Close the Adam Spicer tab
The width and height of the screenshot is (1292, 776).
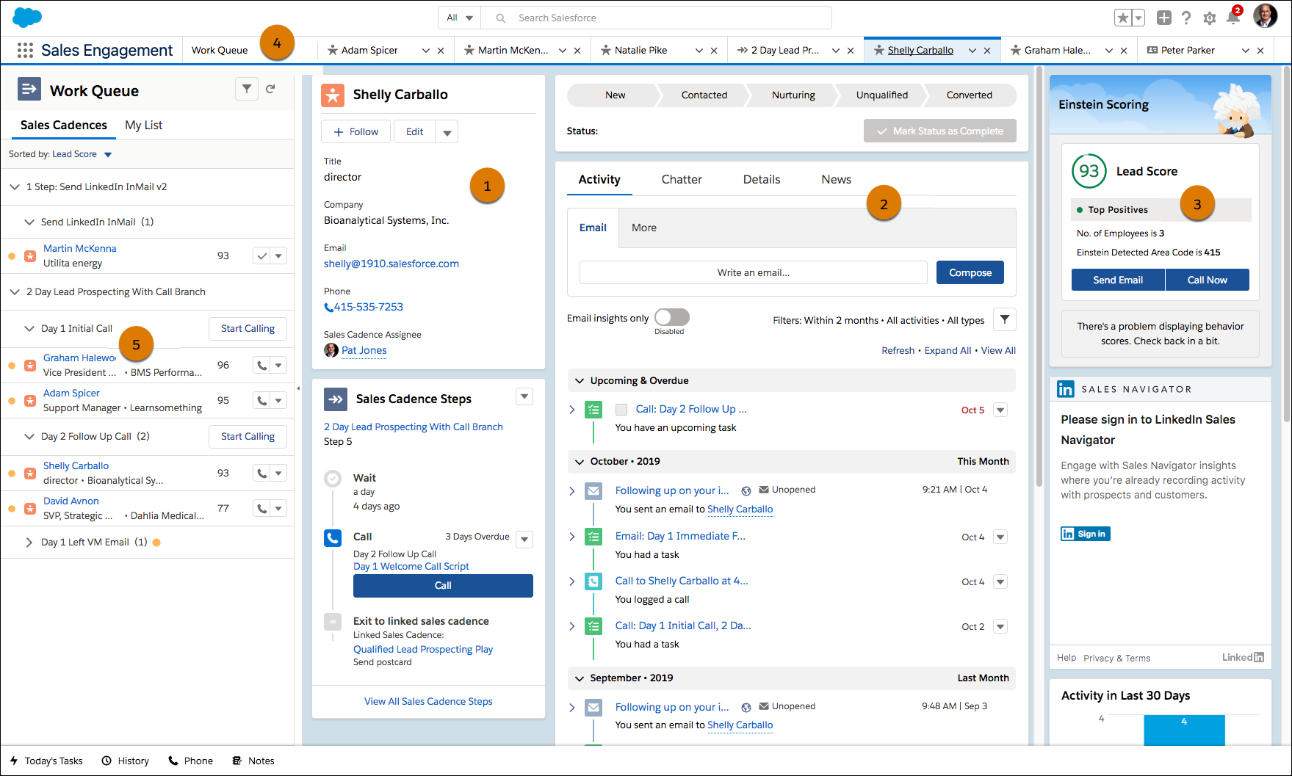click(x=441, y=51)
